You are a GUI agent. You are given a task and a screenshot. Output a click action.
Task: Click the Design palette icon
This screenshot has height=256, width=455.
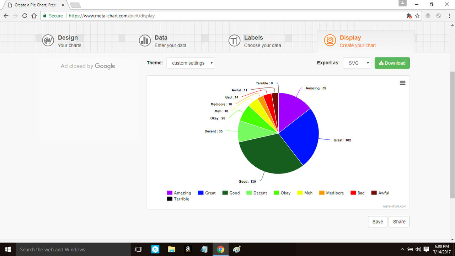click(48, 41)
